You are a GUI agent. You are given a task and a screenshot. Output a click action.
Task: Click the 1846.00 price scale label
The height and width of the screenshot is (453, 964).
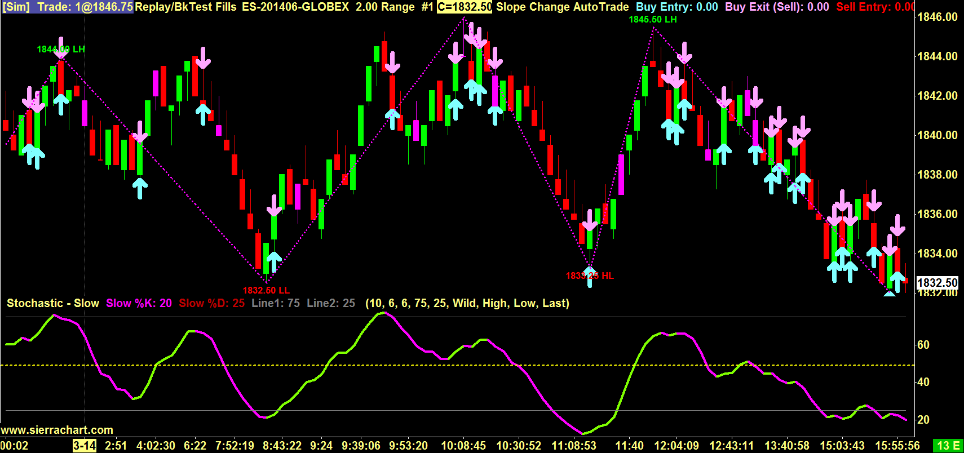[x=938, y=17]
